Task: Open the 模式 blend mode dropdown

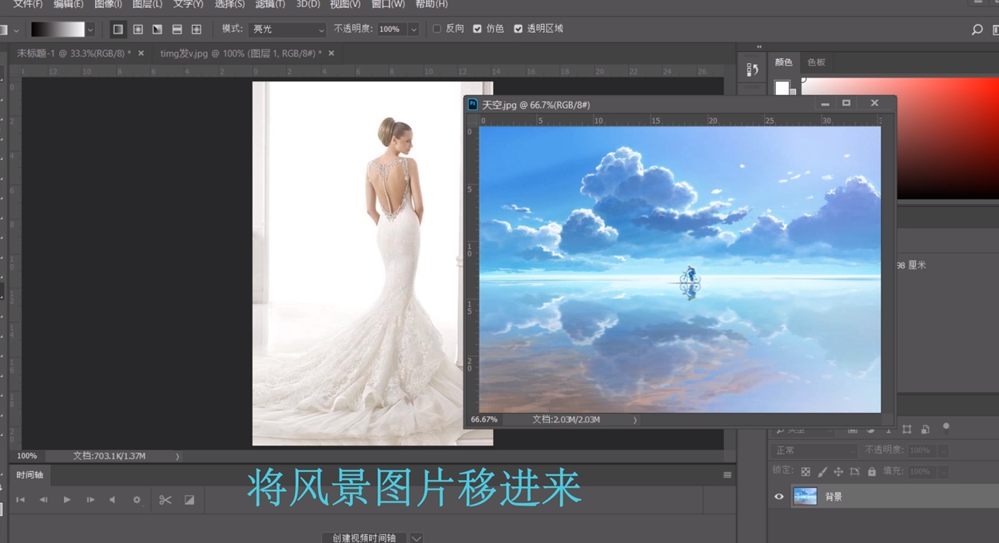Action: 288,30
